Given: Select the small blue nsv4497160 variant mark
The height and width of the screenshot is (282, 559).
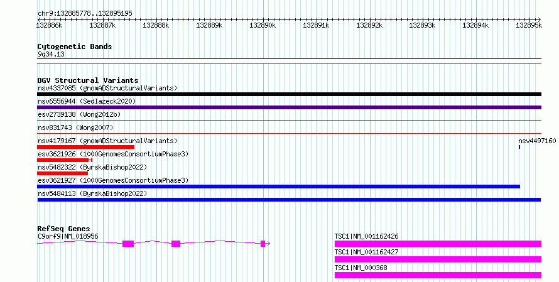Looking at the screenshot, I should click(x=519, y=147).
